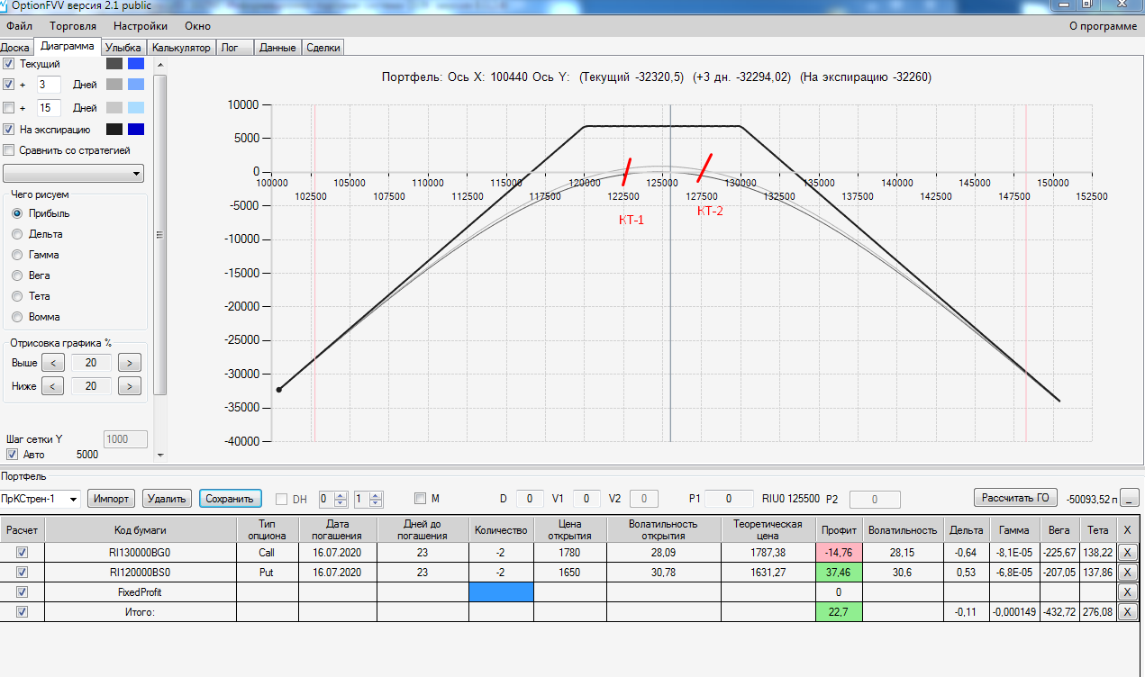The width and height of the screenshot is (1145, 677).
Task: Select the blue Количество cell in FixedProfit row
Action: click(x=501, y=592)
